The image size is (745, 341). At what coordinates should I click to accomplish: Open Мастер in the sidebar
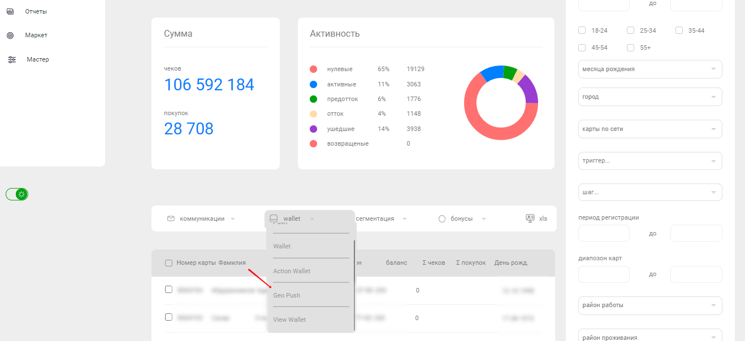38,59
